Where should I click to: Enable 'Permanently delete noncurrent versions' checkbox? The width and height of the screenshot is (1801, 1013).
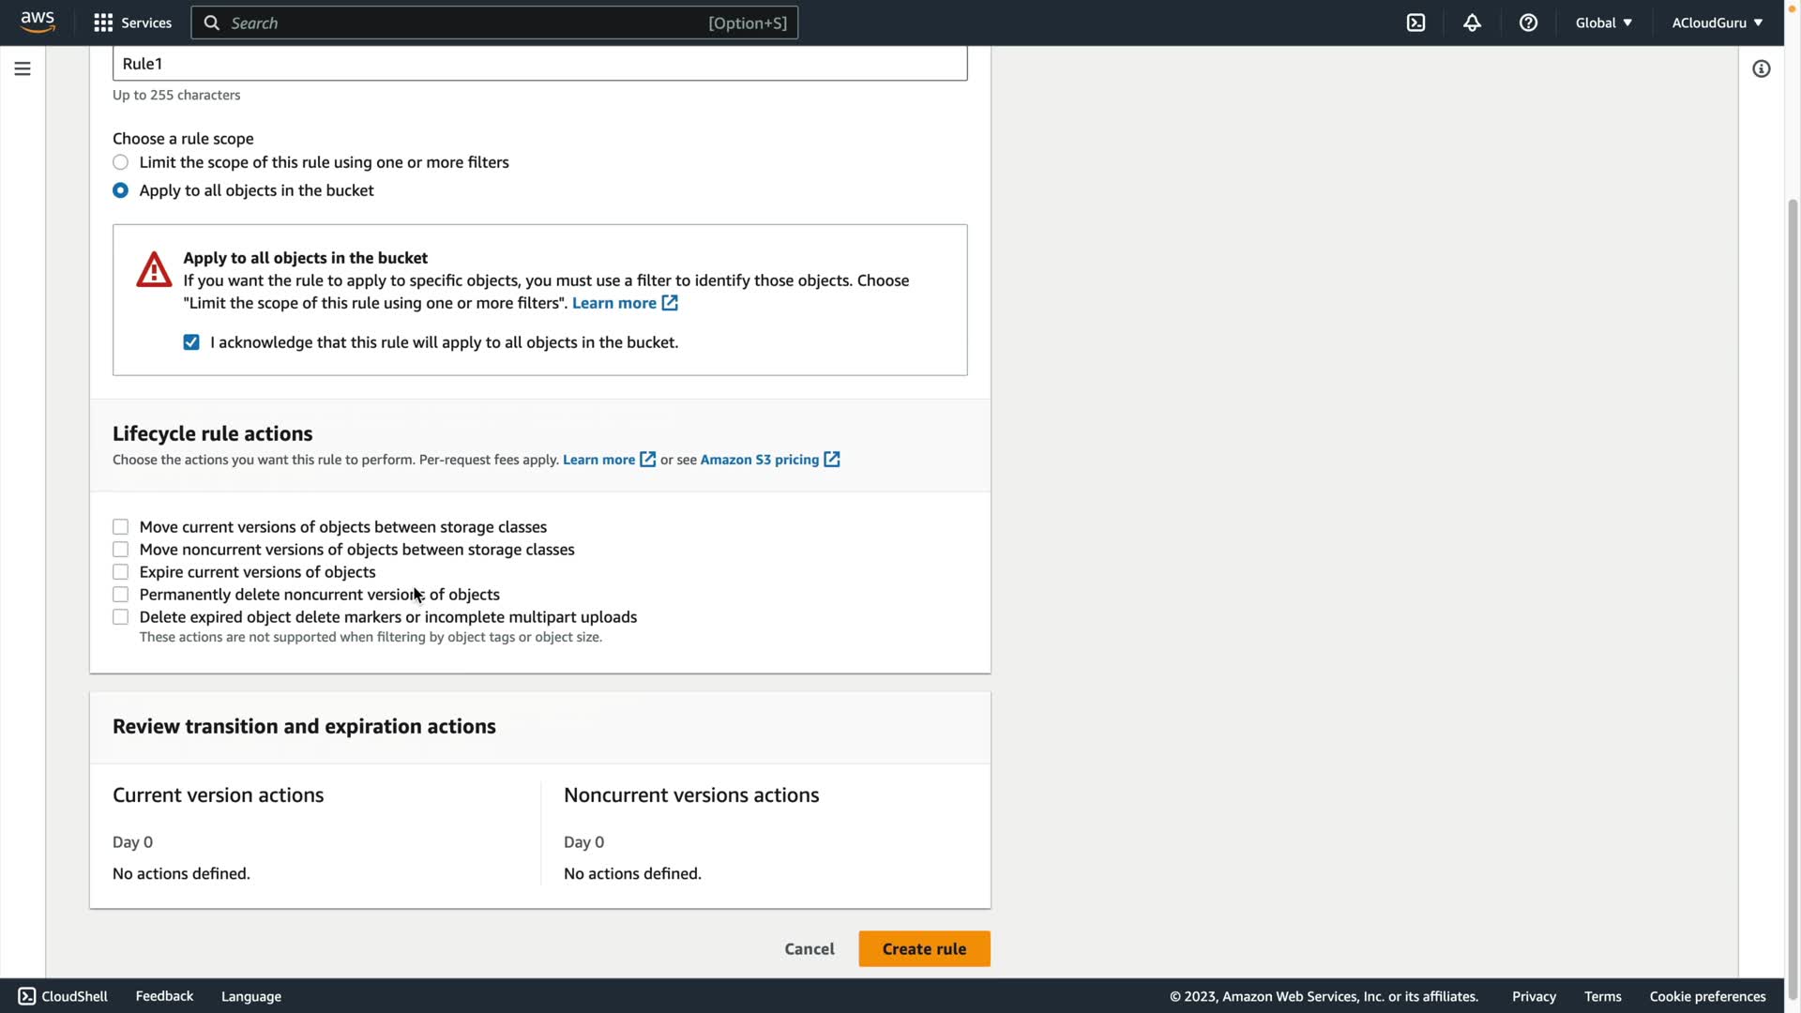click(121, 595)
